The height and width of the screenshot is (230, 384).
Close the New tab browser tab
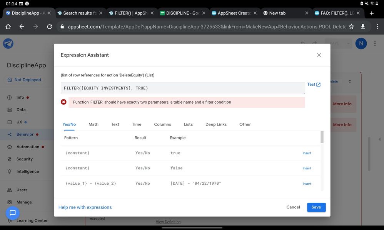click(306, 13)
